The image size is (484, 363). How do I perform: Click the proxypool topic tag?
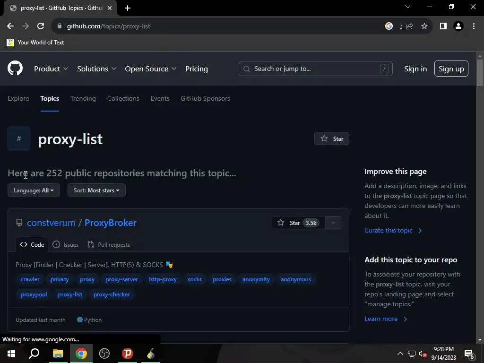[x=34, y=294]
